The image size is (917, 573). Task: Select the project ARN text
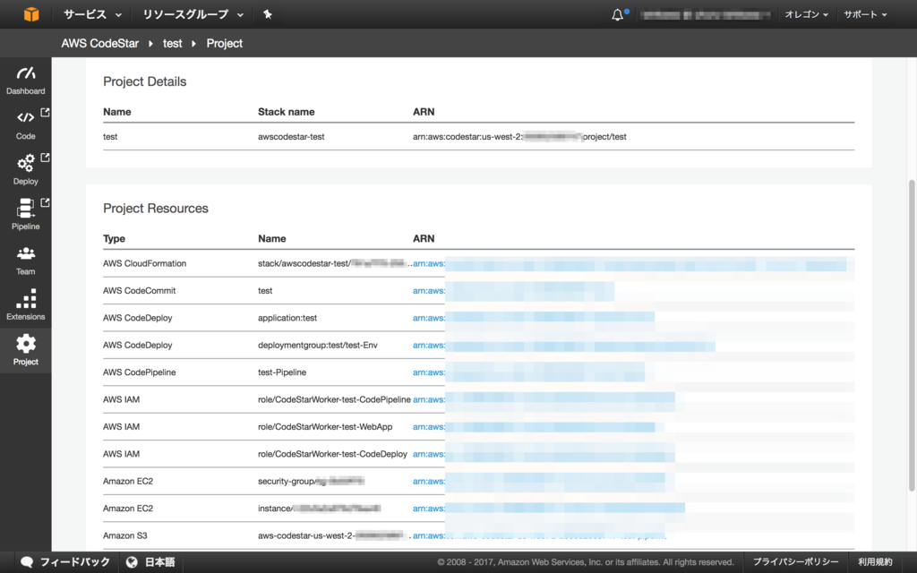519,137
